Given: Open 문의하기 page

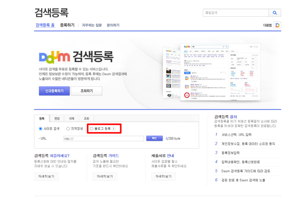Looking at the screenshot, I should (113, 25).
